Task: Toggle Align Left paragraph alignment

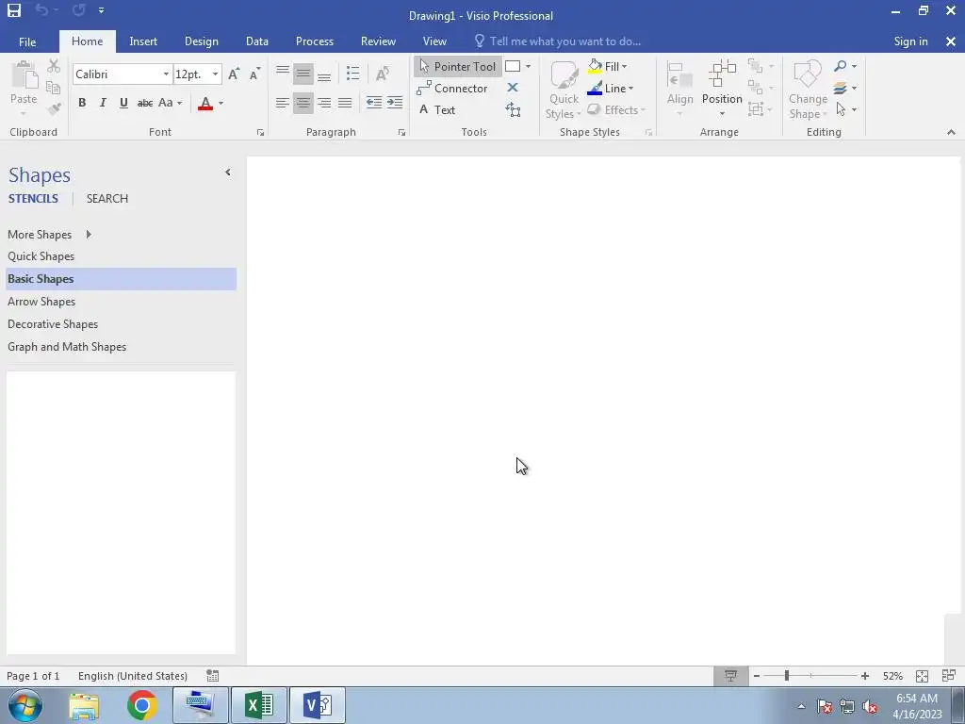Action: pyautogui.click(x=283, y=102)
